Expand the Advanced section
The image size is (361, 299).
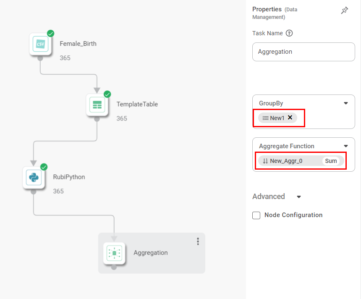point(298,197)
